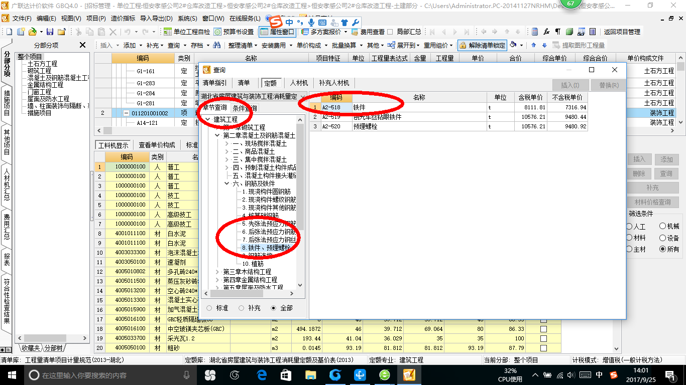Click the paragraph mark icon
Screen dimensions: 686x385
557,32
